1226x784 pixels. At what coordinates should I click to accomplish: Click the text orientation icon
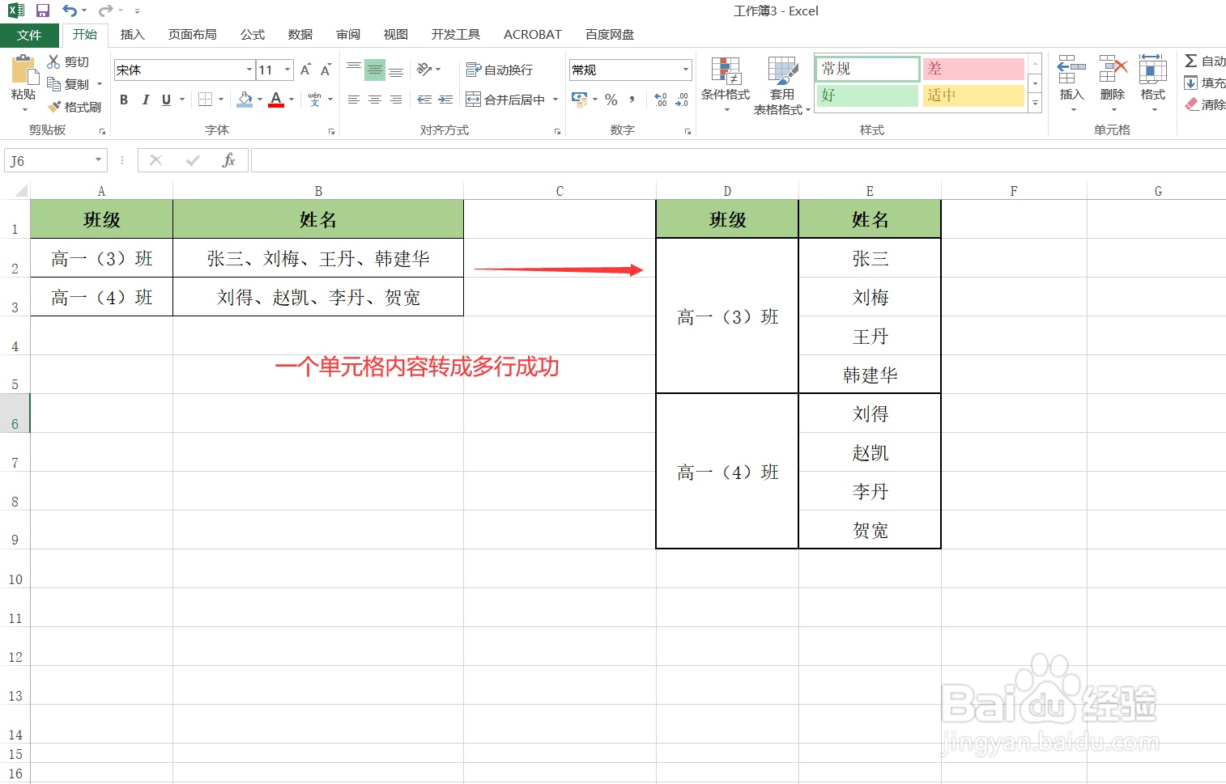coord(424,70)
